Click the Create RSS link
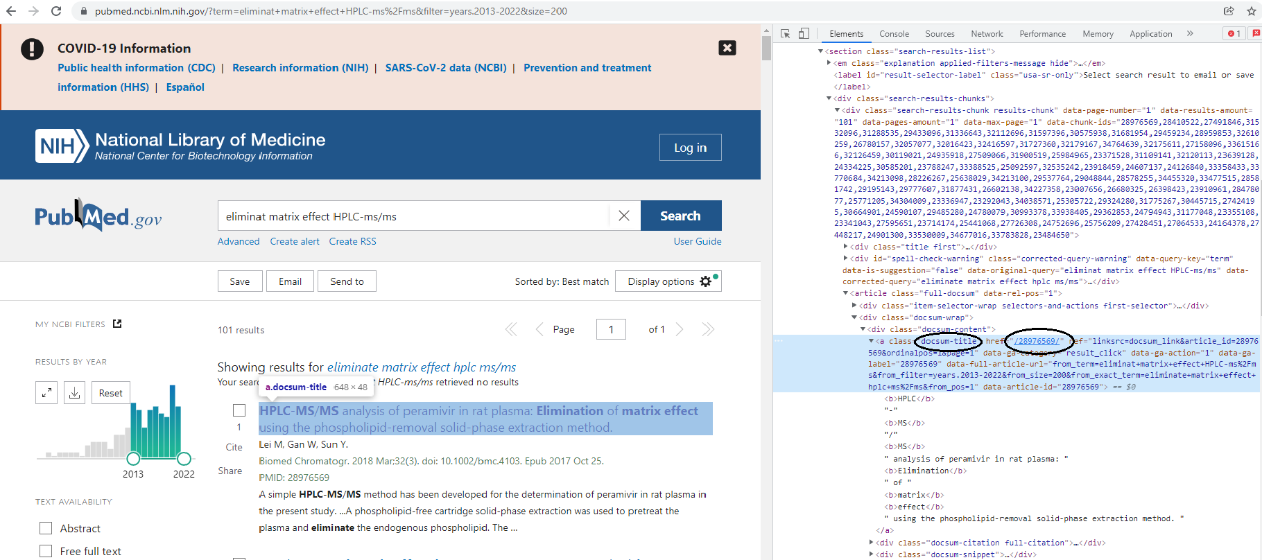This screenshot has width=1262, height=560. [x=353, y=241]
